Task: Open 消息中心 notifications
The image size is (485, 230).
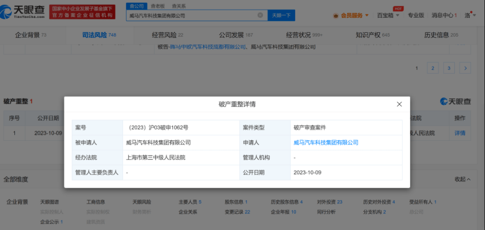Action: pyautogui.click(x=444, y=15)
